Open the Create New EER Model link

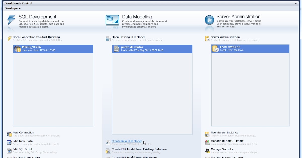click(x=127, y=141)
